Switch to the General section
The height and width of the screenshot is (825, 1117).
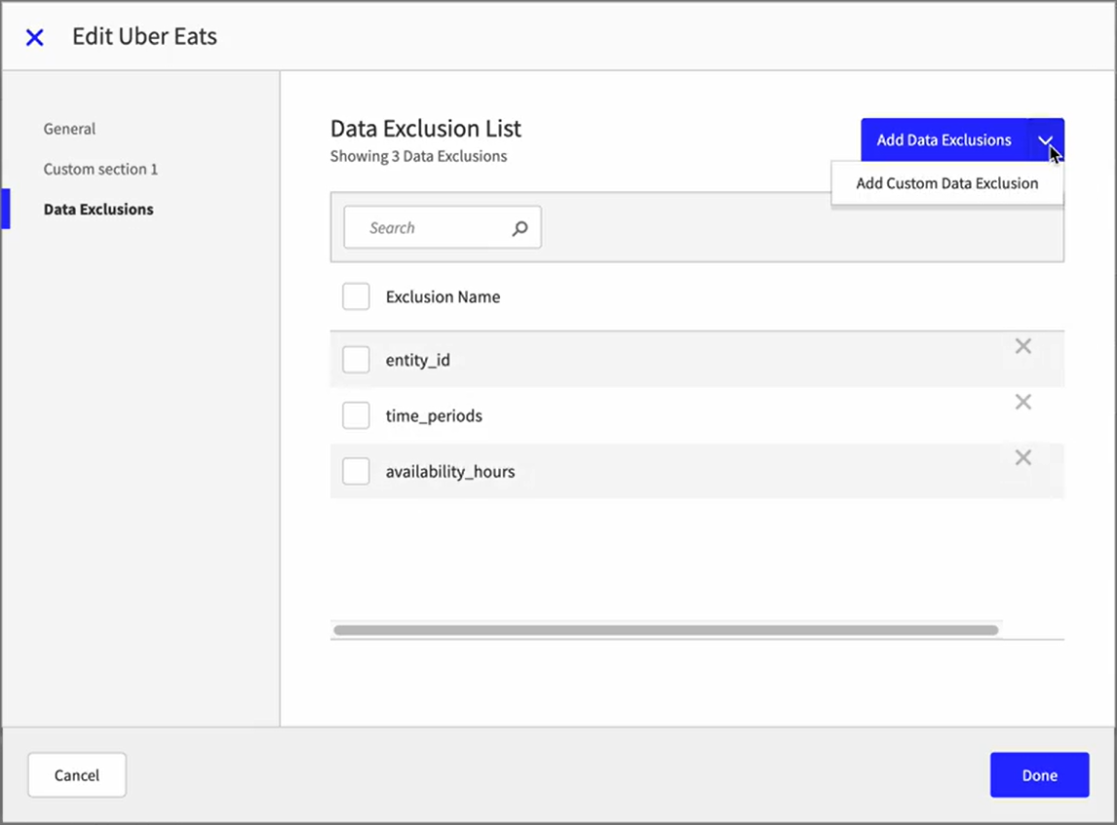(x=69, y=128)
